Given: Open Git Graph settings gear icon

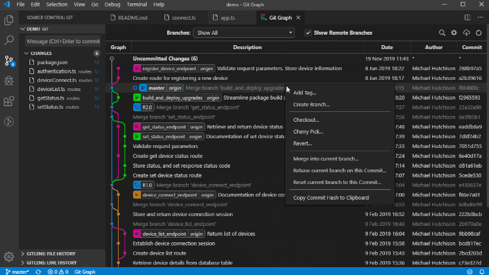Looking at the screenshot, I should pyautogui.click(x=454, y=33).
